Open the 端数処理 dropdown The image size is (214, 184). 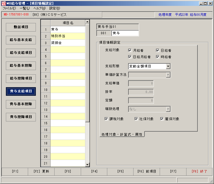[x=168, y=109]
